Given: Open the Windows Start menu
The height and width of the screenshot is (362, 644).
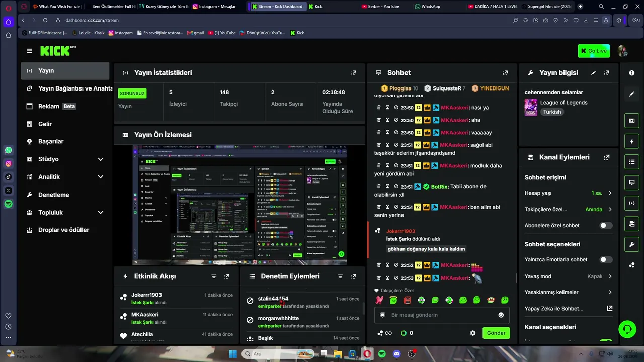Looking at the screenshot, I should (233, 354).
